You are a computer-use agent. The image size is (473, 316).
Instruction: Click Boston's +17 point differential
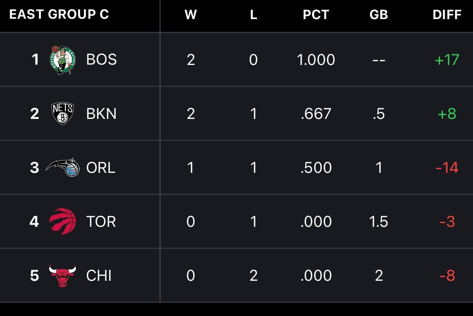pos(447,60)
